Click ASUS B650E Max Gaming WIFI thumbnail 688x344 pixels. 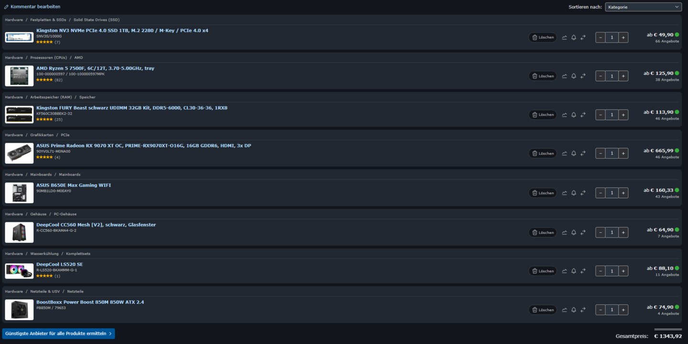tap(19, 193)
